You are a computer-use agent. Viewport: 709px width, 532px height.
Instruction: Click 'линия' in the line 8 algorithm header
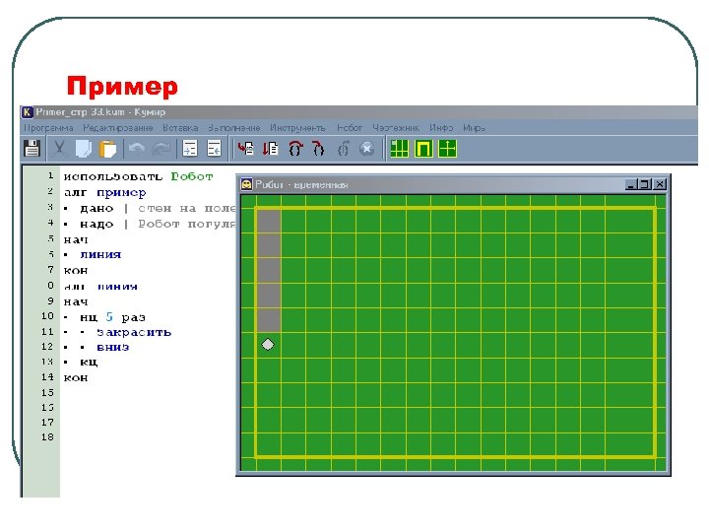(117, 287)
